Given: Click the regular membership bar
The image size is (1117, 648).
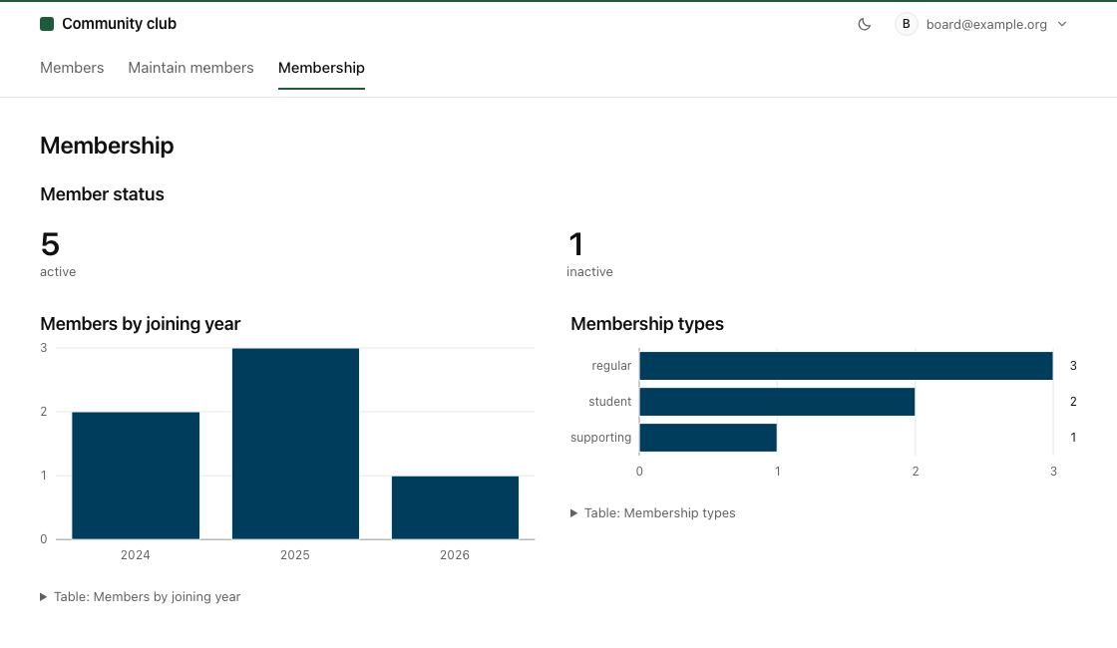Looking at the screenshot, I should click(x=847, y=365).
